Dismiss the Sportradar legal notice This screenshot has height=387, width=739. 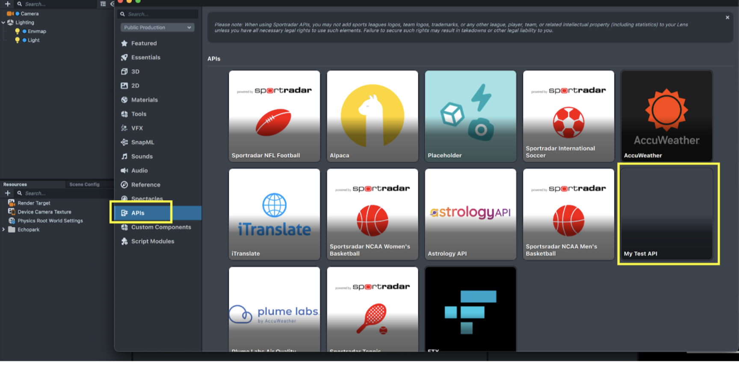coord(727,18)
